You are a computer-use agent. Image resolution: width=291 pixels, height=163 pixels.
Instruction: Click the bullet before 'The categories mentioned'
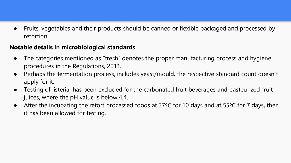click(x=16, y=59)
